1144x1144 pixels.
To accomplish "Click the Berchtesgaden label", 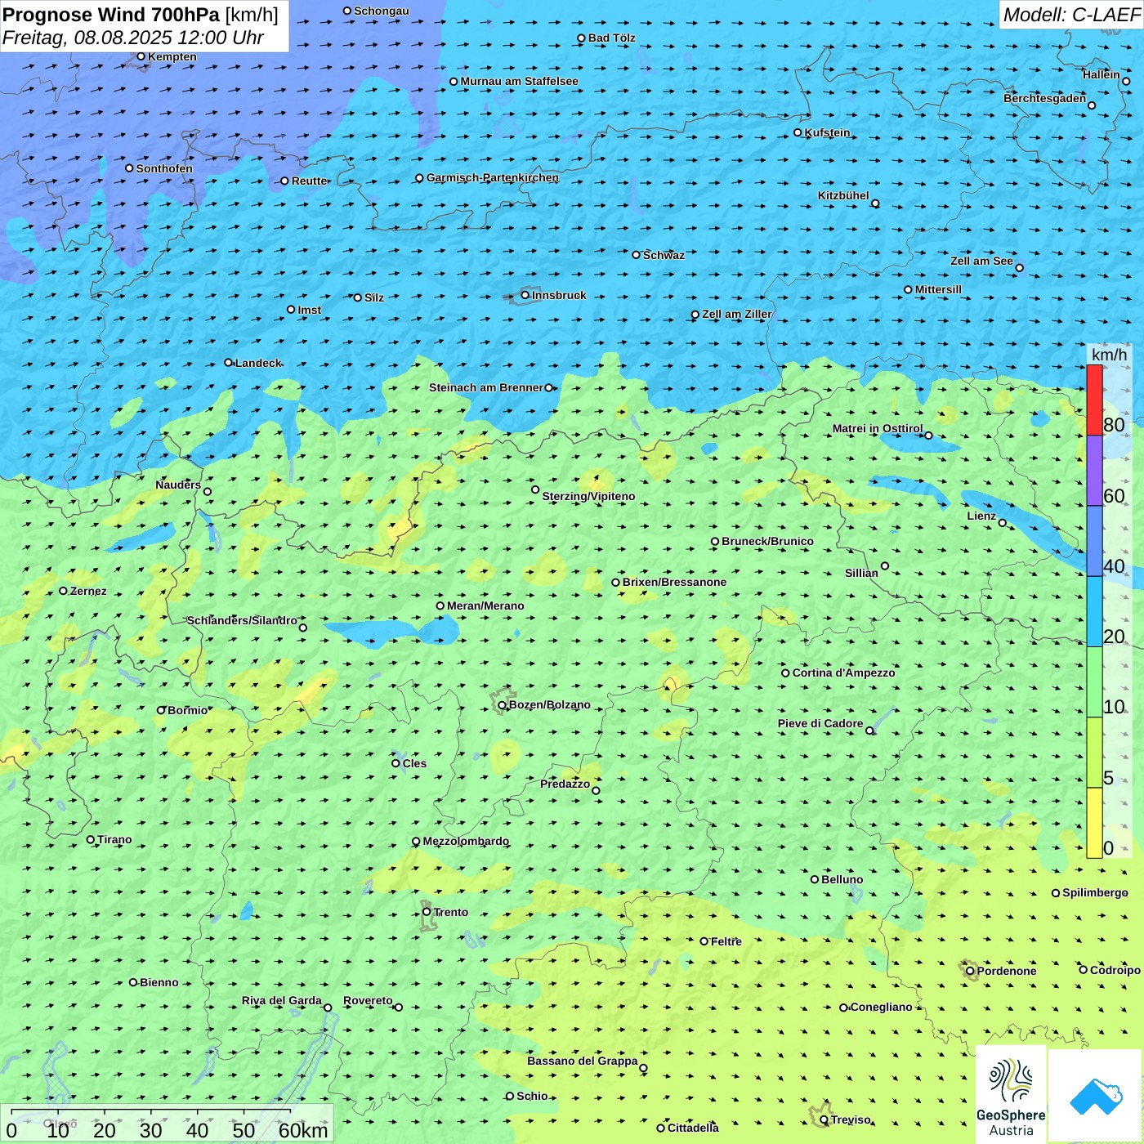I will pos(1045,98).
